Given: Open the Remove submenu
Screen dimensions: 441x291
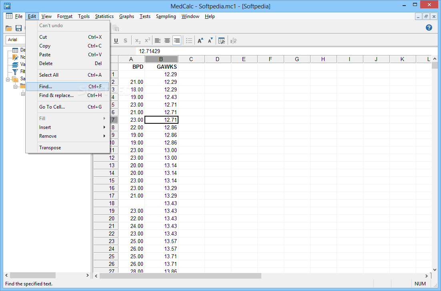Looking at the screenshot, I should (68, 136).
